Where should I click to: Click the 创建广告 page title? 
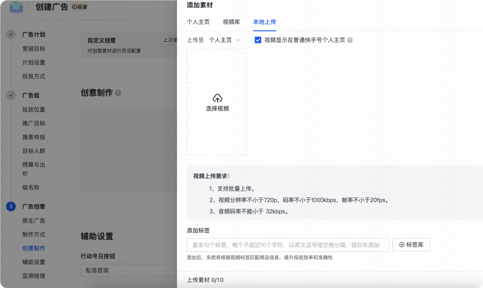point(52,7)
